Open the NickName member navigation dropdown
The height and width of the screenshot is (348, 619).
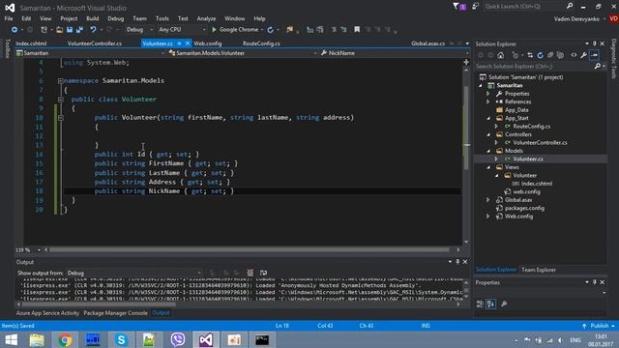394,53
